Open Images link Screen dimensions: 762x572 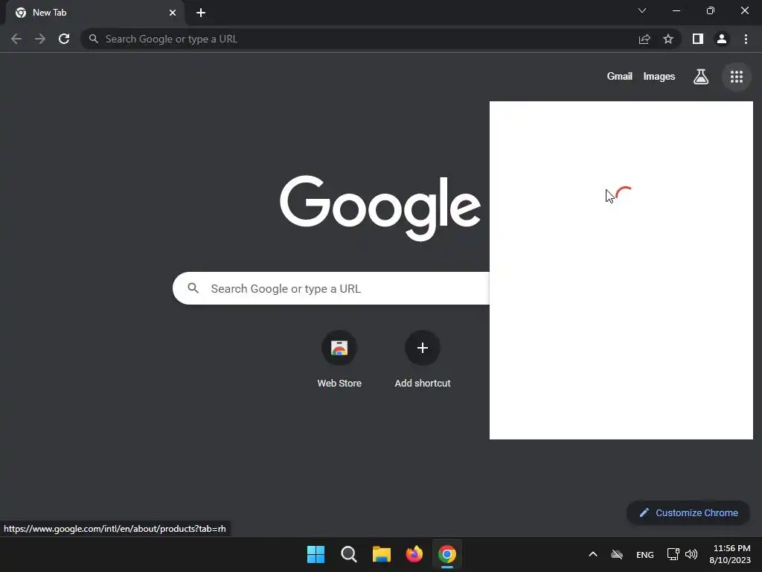[659, 77]
